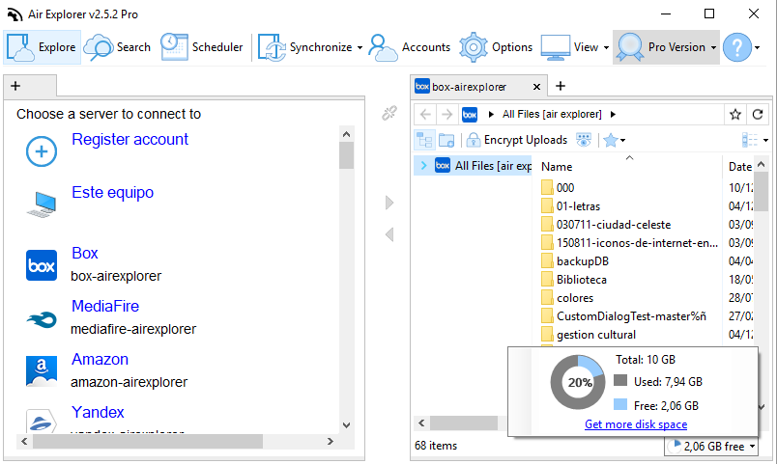Open the Scheduler

[x=202, y=47]
